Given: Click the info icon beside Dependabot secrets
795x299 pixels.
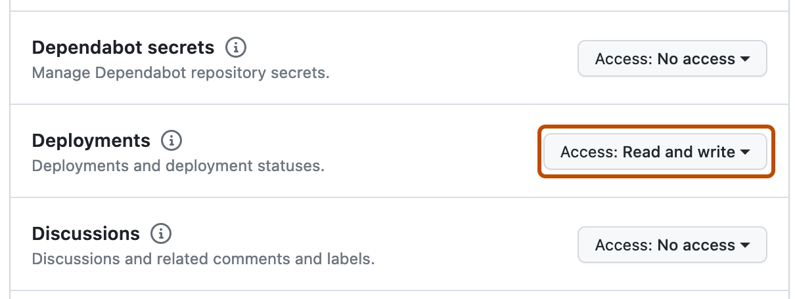Looking at the screenshot, I should point(236,47).
